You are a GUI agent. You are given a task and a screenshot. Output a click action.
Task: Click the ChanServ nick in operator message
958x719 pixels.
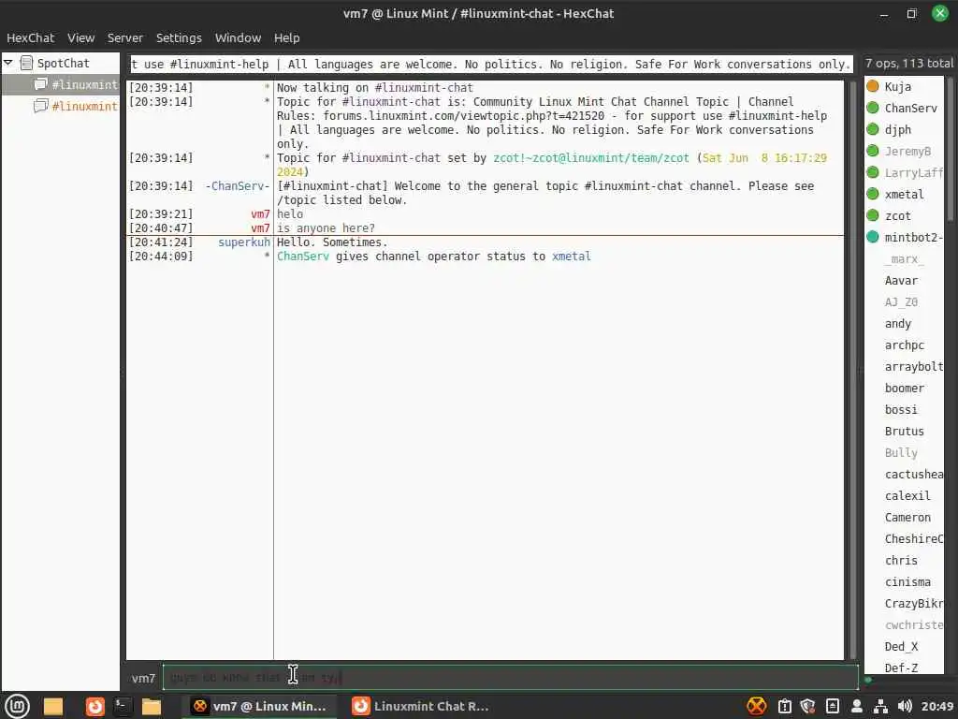click(302, 257)
